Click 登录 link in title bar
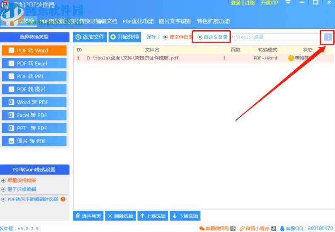The image size is (335, 232). coord(236,3)
